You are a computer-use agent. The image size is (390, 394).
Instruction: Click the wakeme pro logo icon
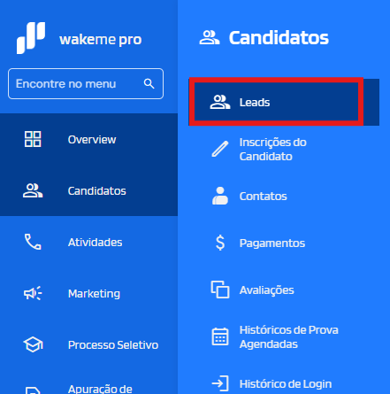[31, 38]
